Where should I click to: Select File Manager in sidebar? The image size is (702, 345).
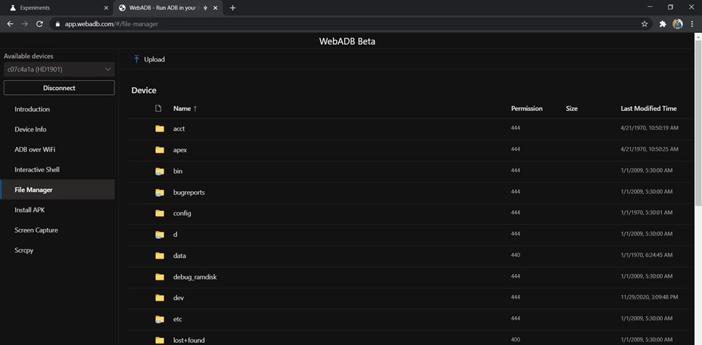coord(58,190)
